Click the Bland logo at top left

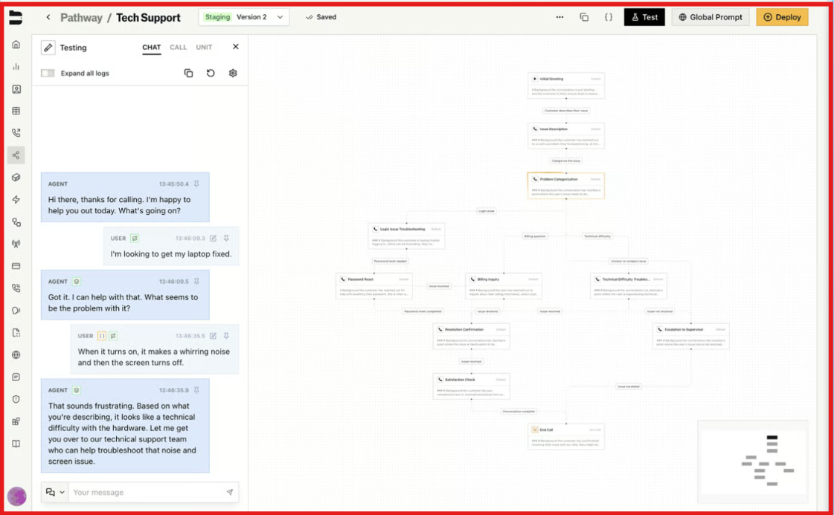coord(16,17)
